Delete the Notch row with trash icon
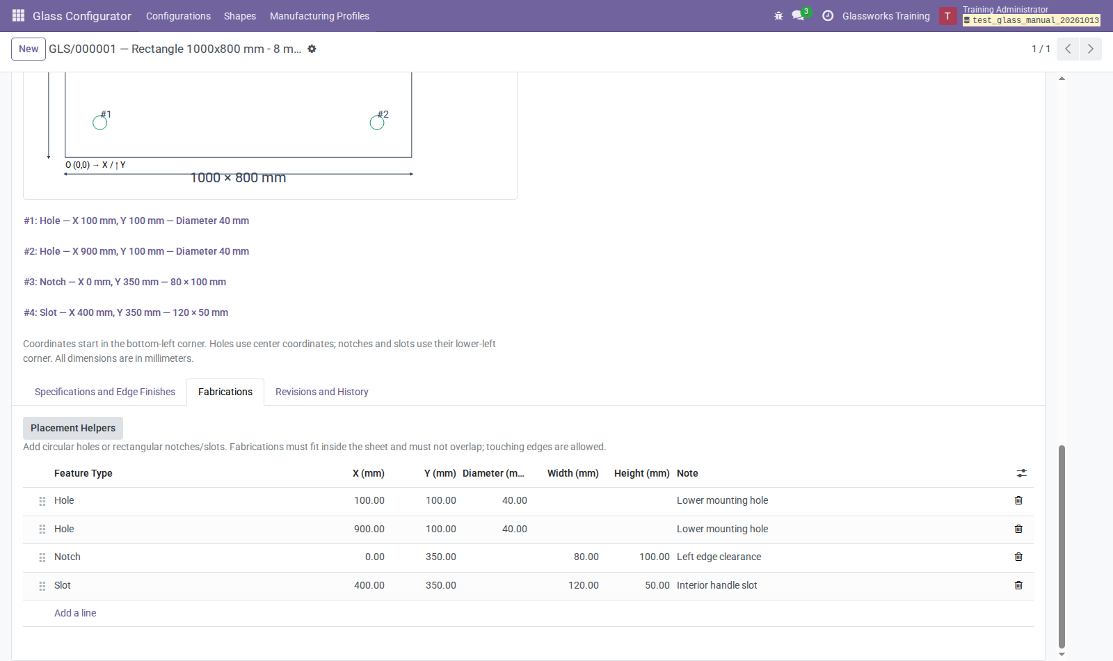 coord(1018,557)
